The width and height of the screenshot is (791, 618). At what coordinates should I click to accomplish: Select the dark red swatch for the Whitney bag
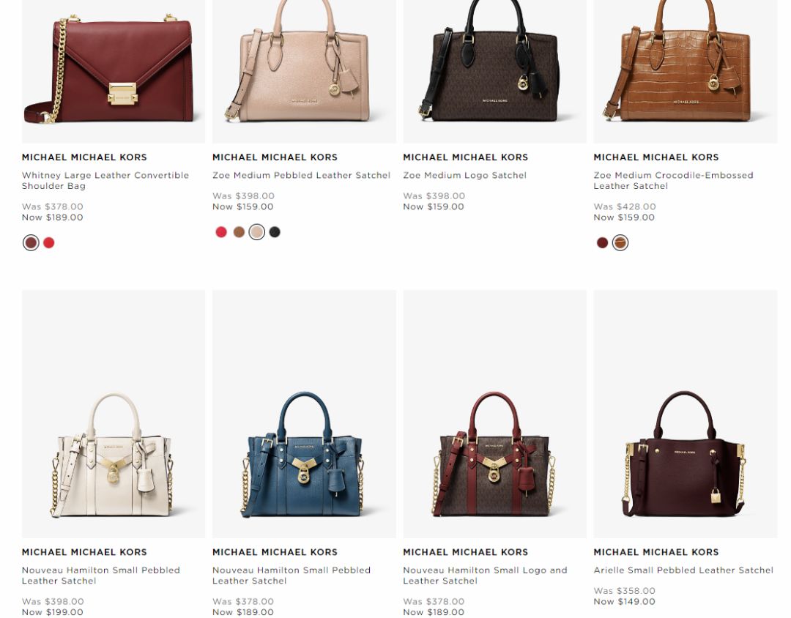[x=31, y=242]
